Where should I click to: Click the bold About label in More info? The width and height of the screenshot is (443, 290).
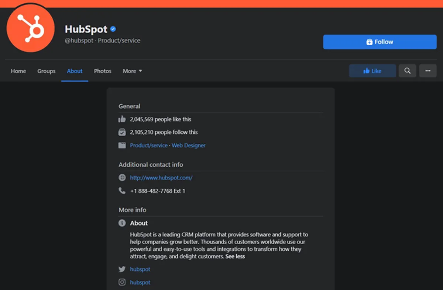(x=139, y=223)
